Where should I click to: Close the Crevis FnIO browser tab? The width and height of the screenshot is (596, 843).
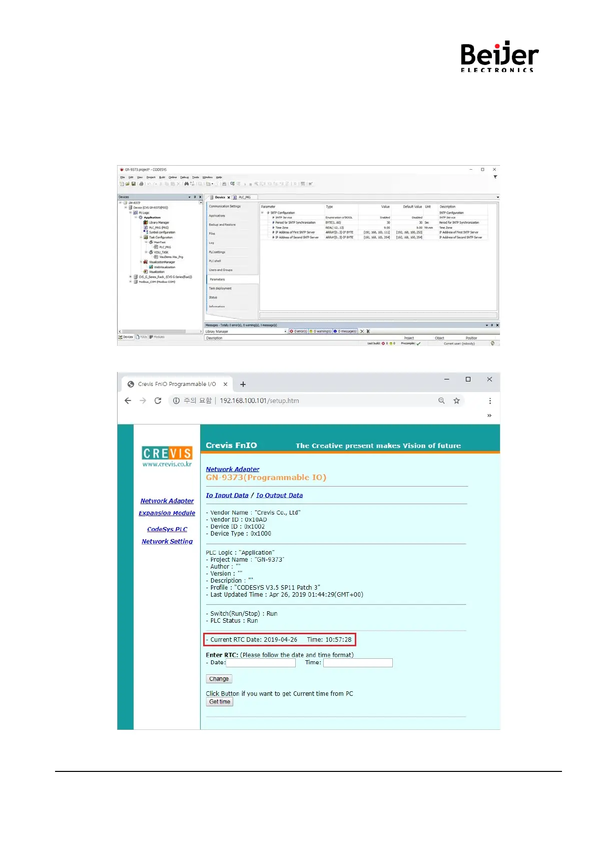pyautogui.click(x=225, y=384)
